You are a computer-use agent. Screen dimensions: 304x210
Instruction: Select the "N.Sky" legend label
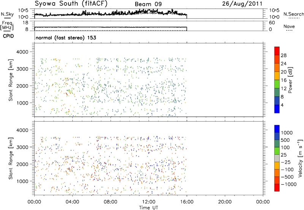(x=7, y=14)
